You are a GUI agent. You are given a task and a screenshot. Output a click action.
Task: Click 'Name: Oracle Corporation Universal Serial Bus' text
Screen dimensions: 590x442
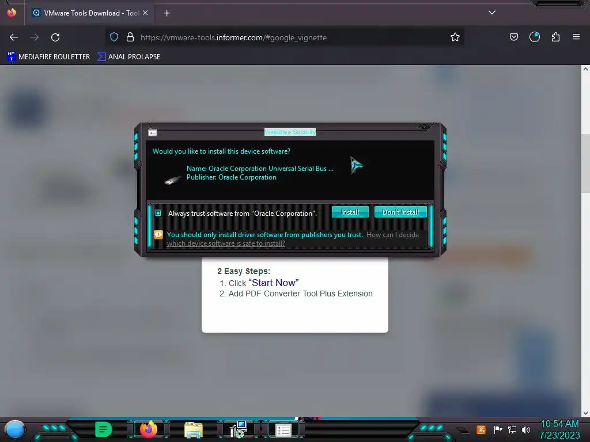pyautogui.click(x=260, y=169)
